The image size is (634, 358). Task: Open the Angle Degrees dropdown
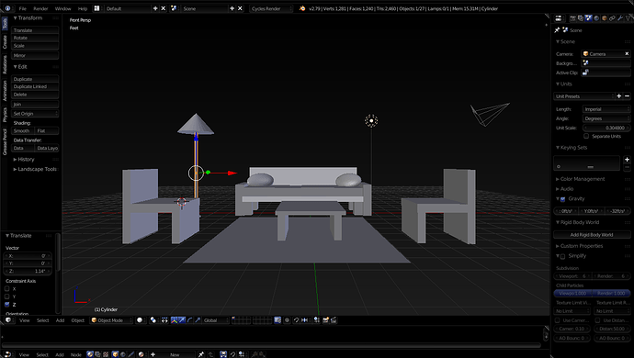click(606, 118)
